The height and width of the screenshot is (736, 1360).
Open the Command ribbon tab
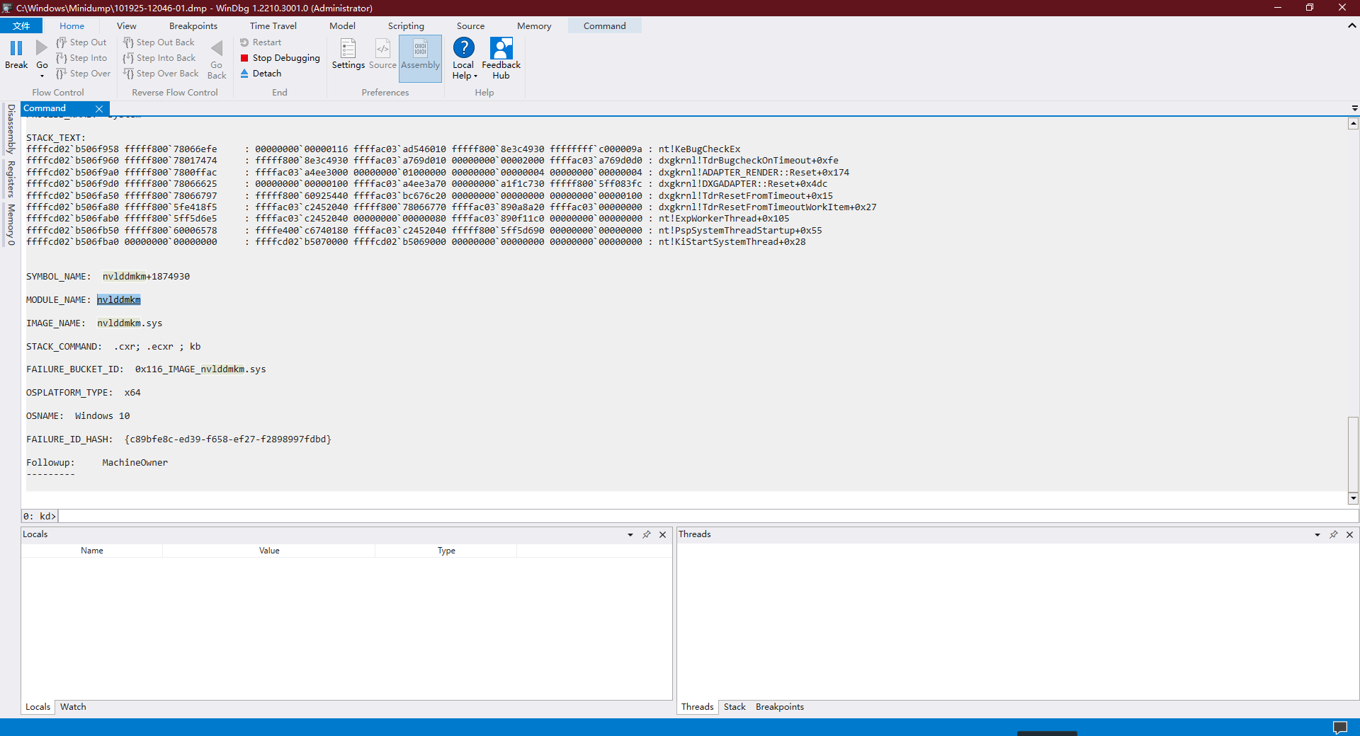(x=605, y=26)
